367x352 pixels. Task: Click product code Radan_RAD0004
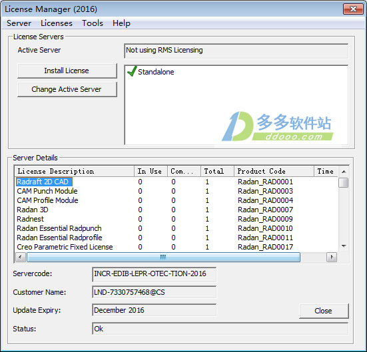[265, 200]
